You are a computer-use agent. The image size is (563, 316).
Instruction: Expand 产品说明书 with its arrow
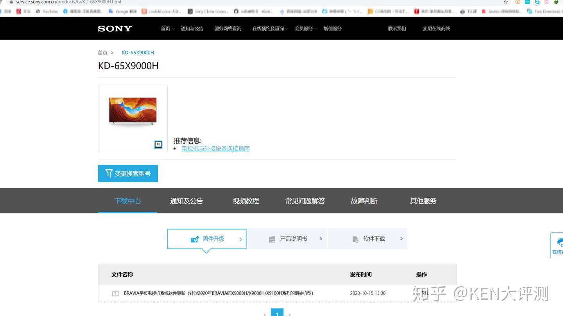pos(321,239)
